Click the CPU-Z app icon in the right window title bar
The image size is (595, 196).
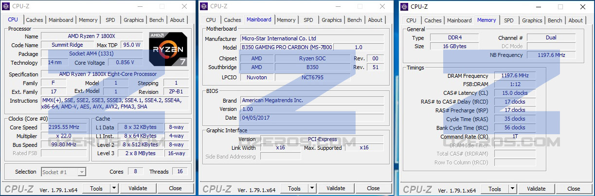click(403, 6)
